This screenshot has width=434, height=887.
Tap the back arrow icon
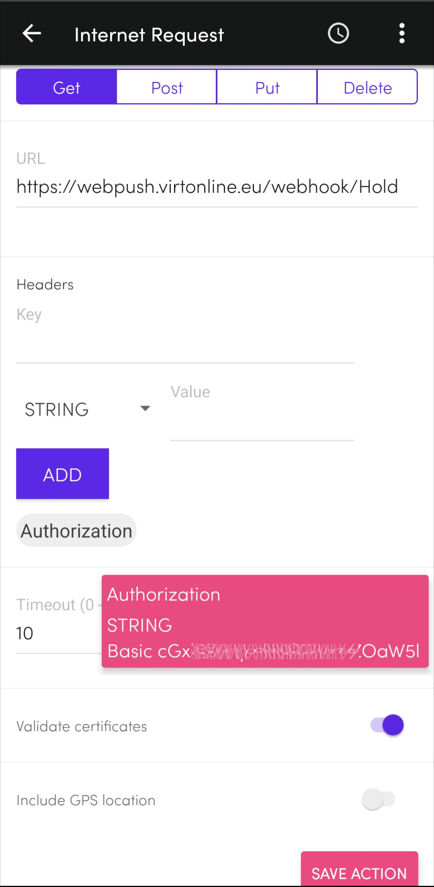click(x=32, y=33)
